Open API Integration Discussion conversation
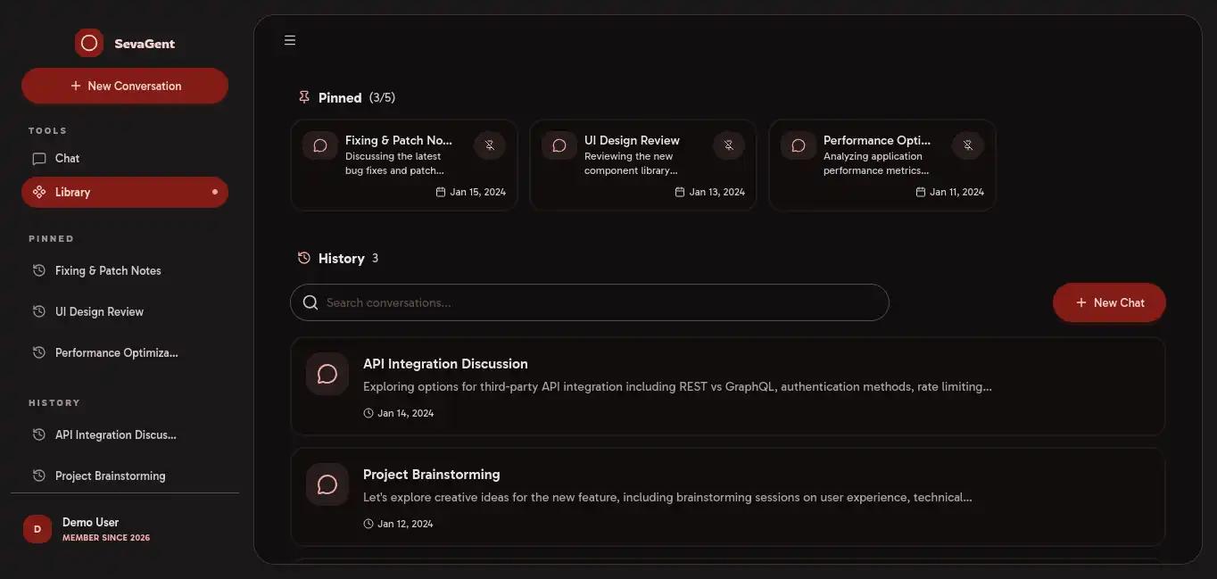Viewport: 1217px width, 579px height. [x=728, y=386]
